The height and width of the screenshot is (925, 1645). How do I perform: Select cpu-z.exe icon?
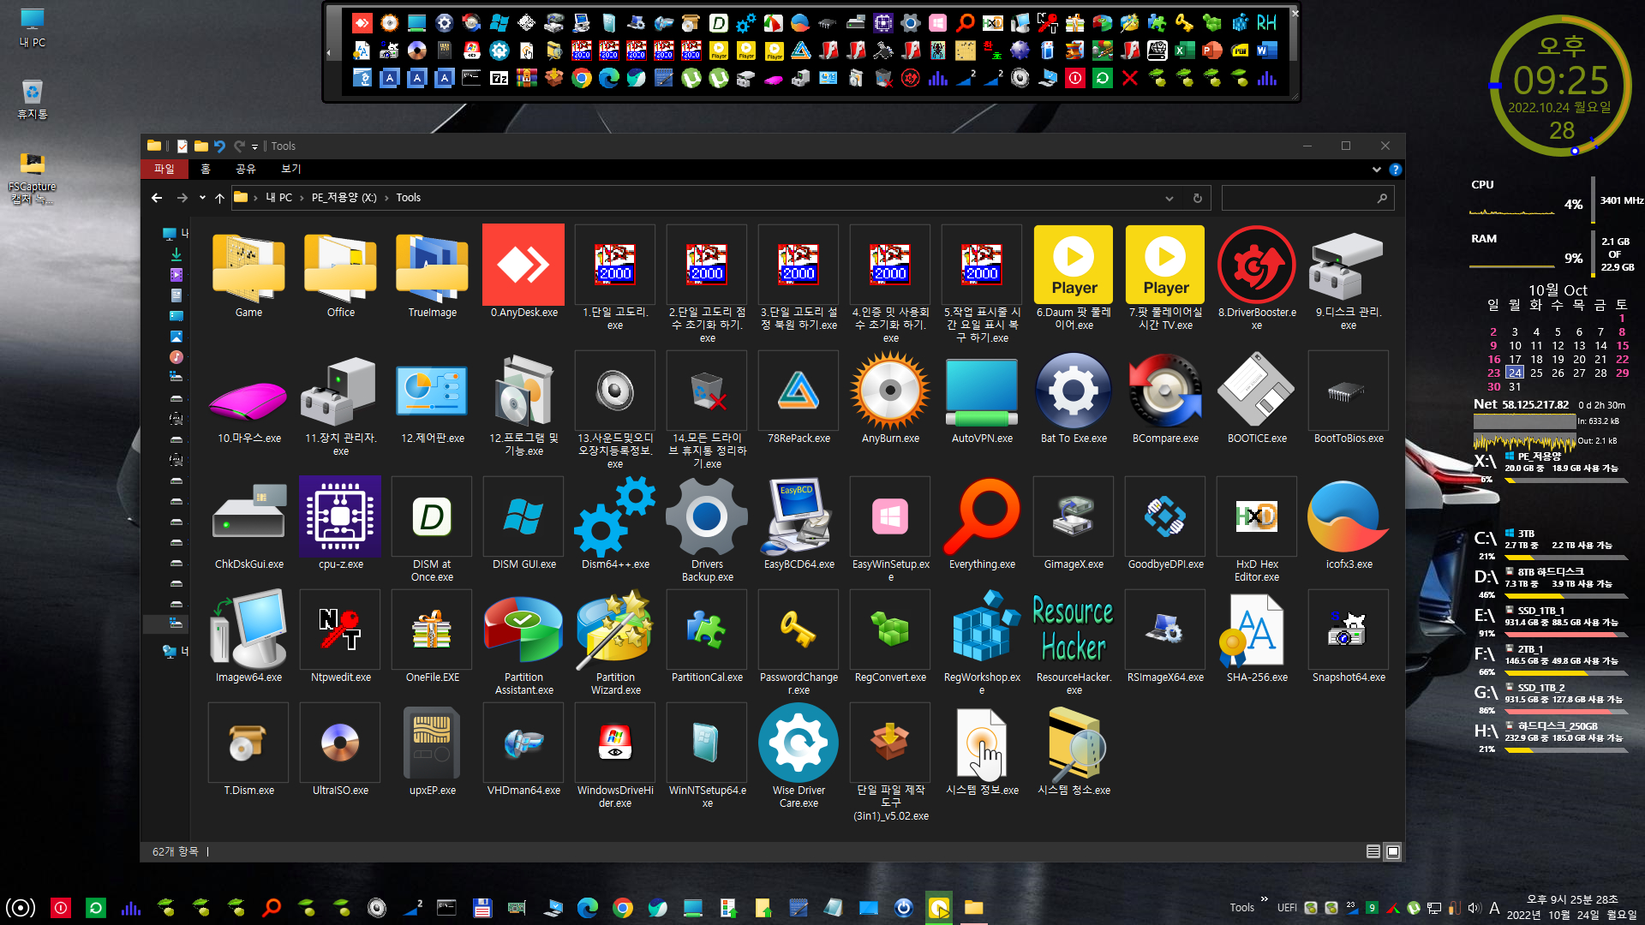click(x=340, y=516)
